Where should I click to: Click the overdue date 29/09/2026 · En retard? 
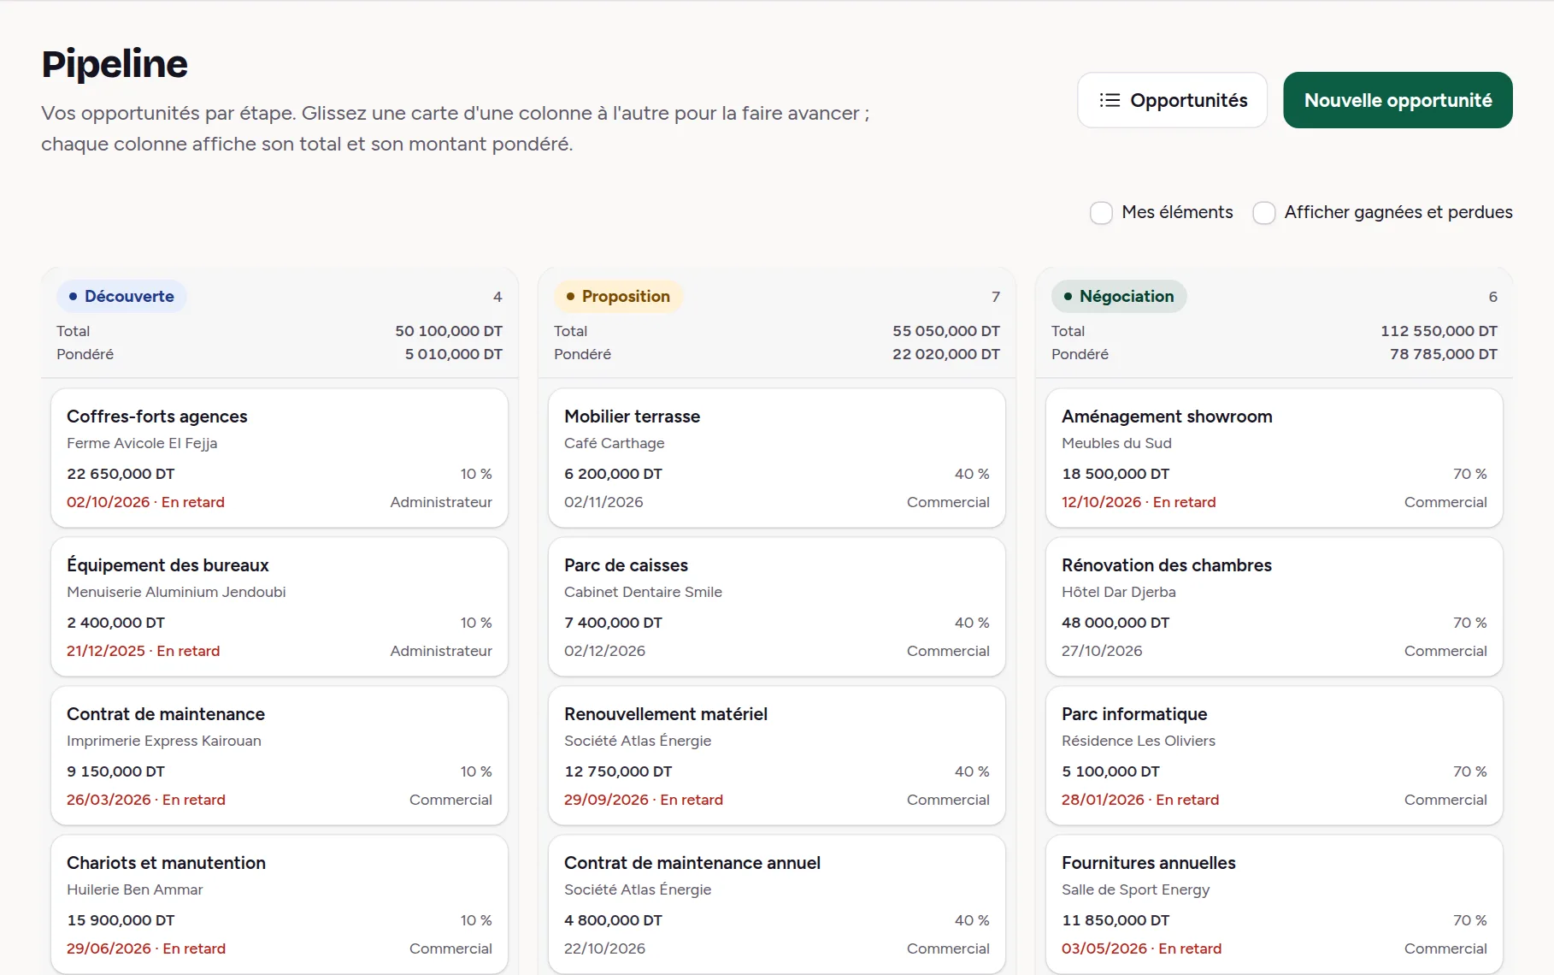click(643, 800)
